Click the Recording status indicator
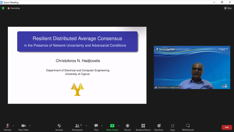The image size is (234, 132). 13,8
